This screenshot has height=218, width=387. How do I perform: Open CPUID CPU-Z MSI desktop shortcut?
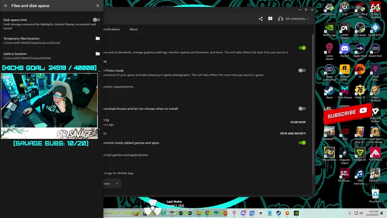[360, 10]
